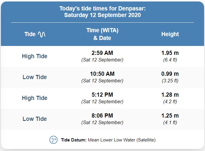Click the 1.25 m height value
The height and width of the screenshot is (151, 205).
[170, 115]
